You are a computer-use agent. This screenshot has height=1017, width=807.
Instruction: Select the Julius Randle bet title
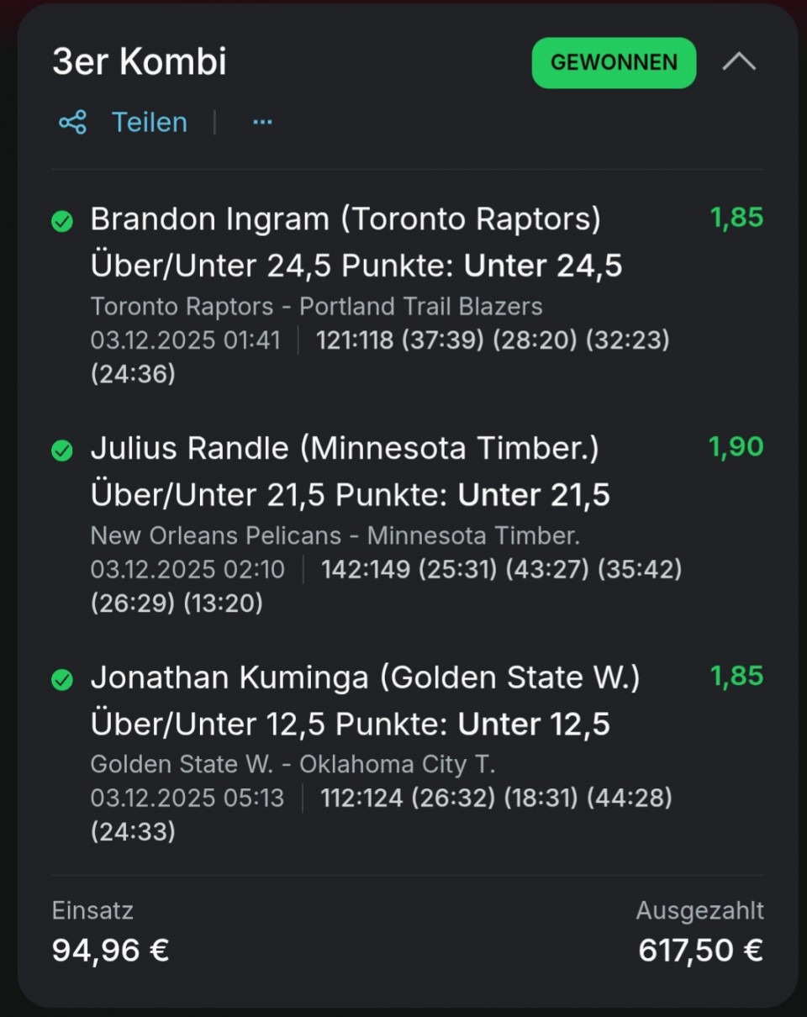coord(345,449)
